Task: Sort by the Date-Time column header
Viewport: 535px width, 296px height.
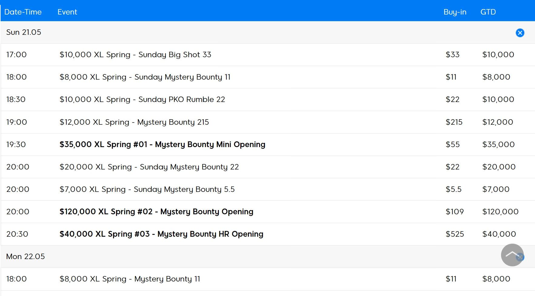Action: coord(23,12)
